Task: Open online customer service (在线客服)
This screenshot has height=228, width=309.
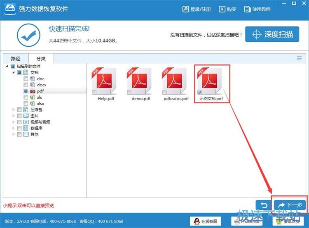Action: click(x=206, y=221)
